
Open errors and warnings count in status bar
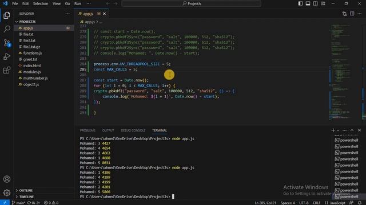click(51, 203)
